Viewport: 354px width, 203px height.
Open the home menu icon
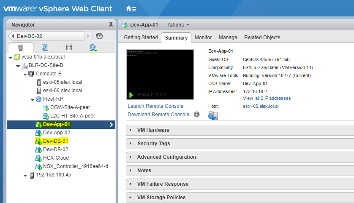[131, 9]
